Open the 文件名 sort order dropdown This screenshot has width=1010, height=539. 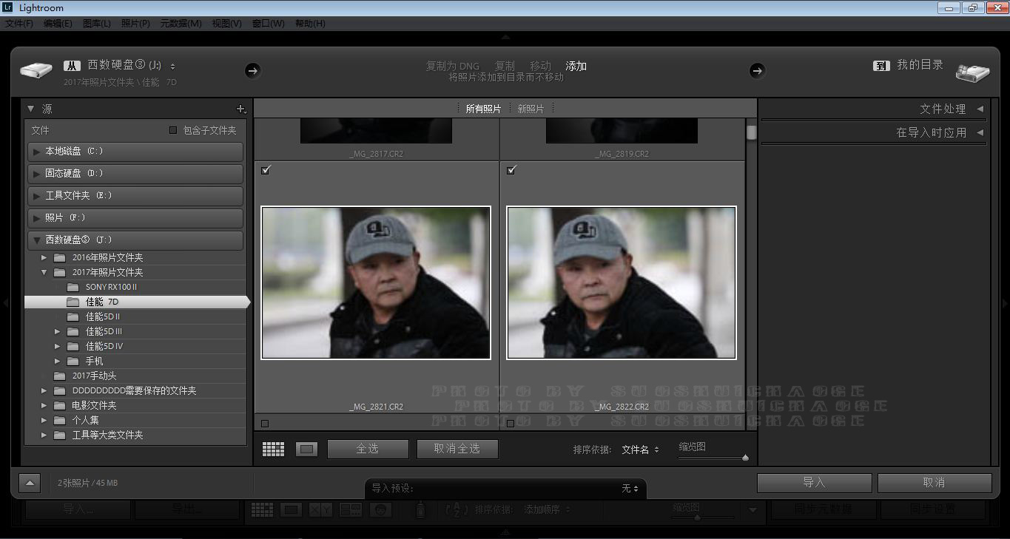click(640, 450)
